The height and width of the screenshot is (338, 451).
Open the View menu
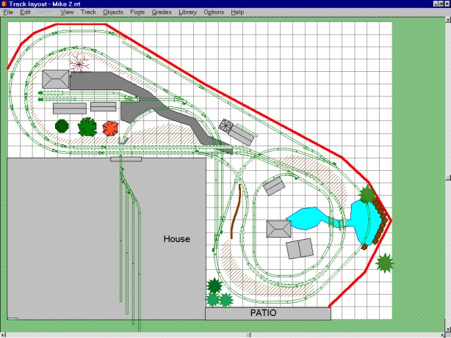click(67, 12)
